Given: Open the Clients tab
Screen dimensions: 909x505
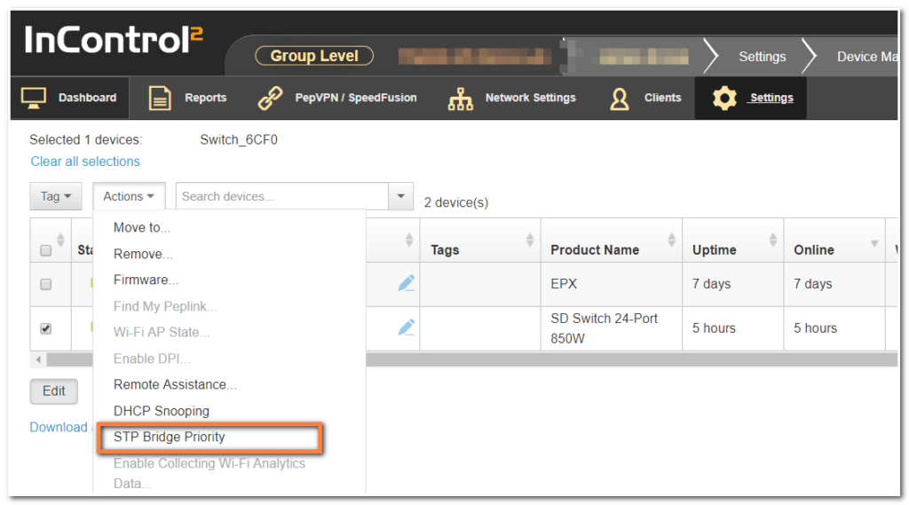Looking at the screenshot, I should click(x=645, y=98).
